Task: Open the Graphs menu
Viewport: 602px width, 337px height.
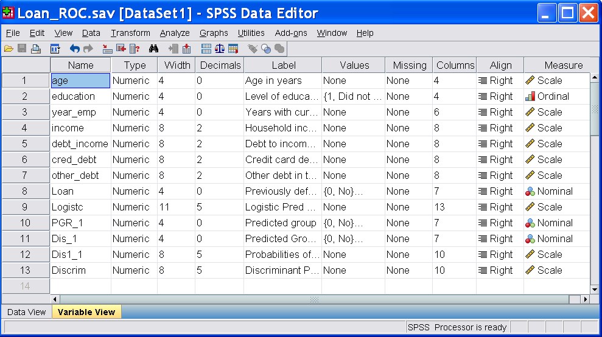Action: tap(214, 33)
